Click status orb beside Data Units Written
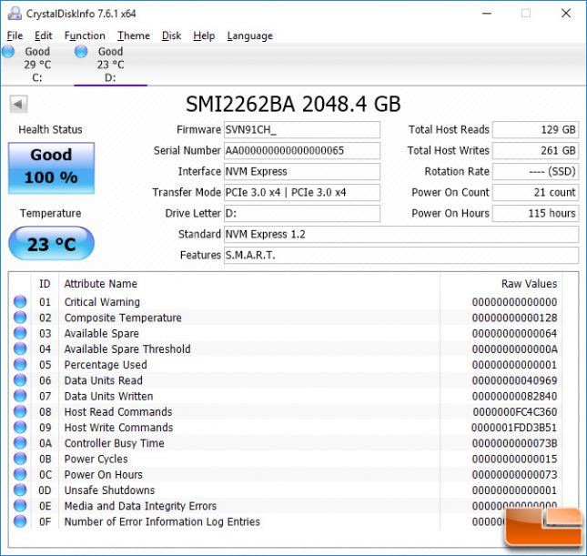The width and height of the screenshot is (587, 556). pyautogui.click(x=20, y=396)
